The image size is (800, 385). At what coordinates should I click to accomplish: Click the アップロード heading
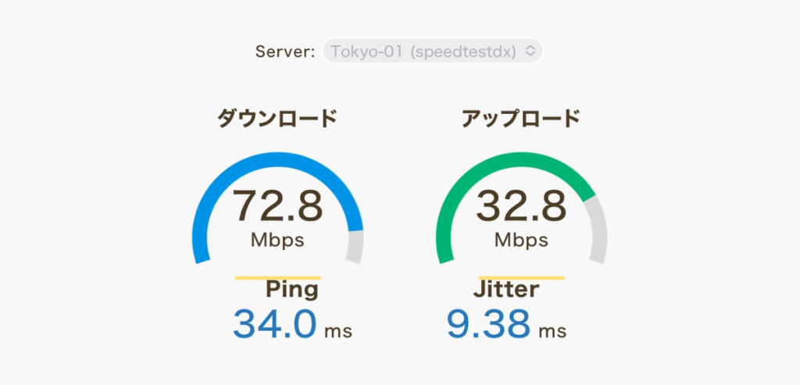(x=521, y=119)
